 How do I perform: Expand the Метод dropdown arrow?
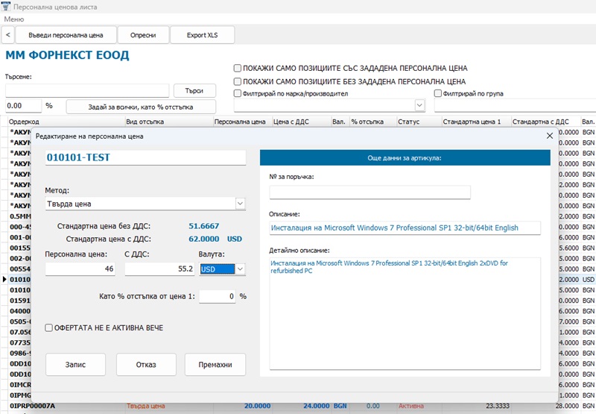coord(240,204)
